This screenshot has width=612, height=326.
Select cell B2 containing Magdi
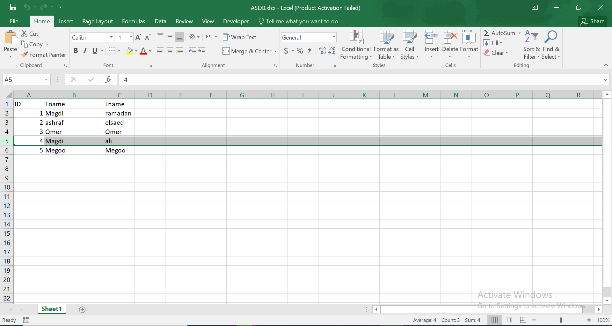pyautogui.click(x=74, y=113)
